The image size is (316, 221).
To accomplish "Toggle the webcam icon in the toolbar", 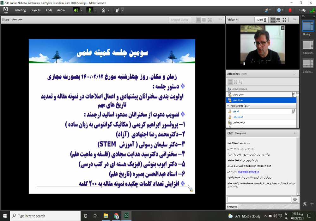I will pyautogui.click(x=103, y=10).
